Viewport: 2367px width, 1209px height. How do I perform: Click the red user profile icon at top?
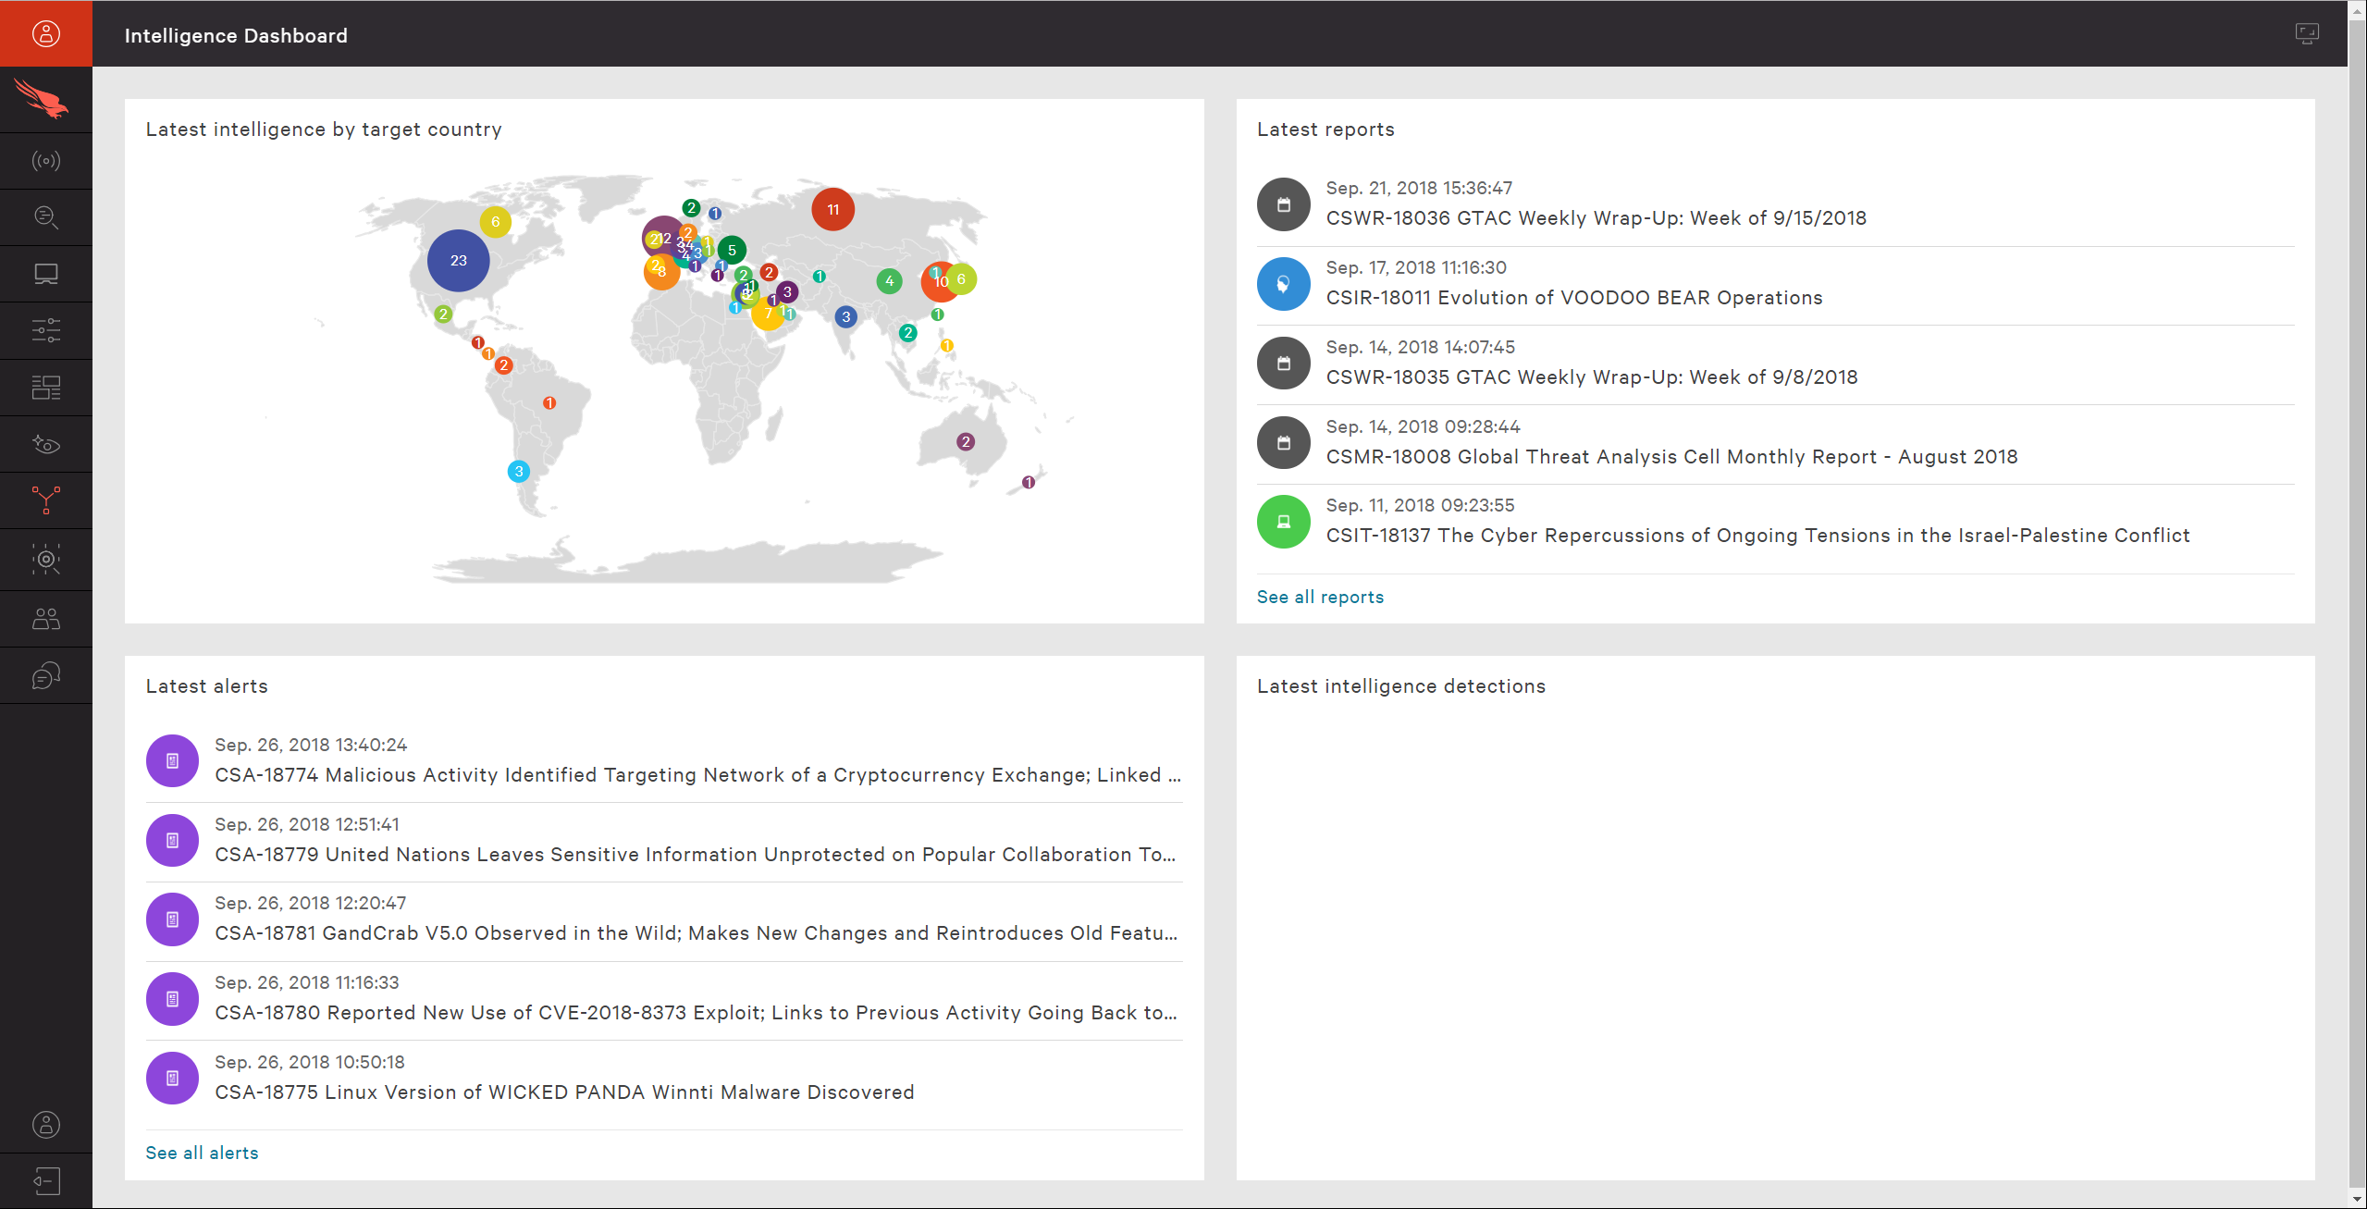45,33
